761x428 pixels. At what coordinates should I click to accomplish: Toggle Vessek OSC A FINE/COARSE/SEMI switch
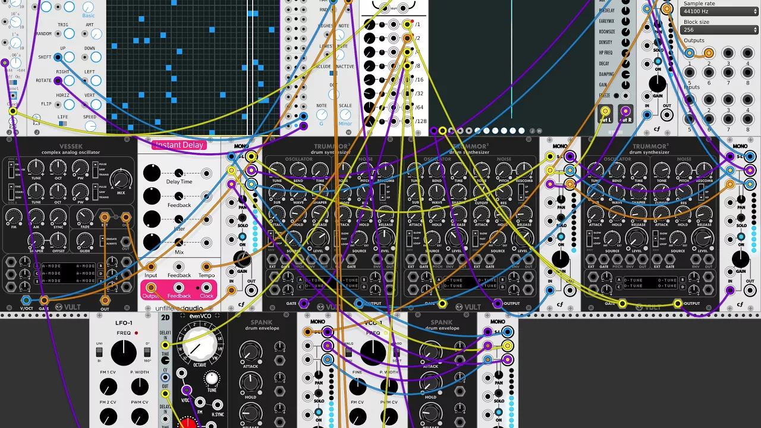(11, 170)
